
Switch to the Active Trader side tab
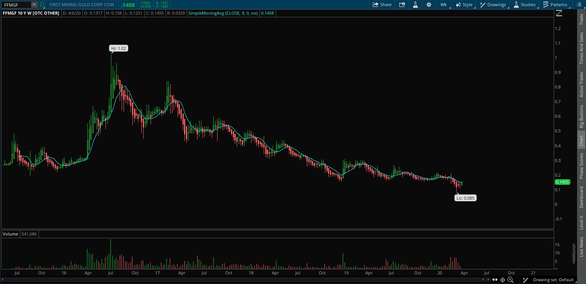pos(581,84)
